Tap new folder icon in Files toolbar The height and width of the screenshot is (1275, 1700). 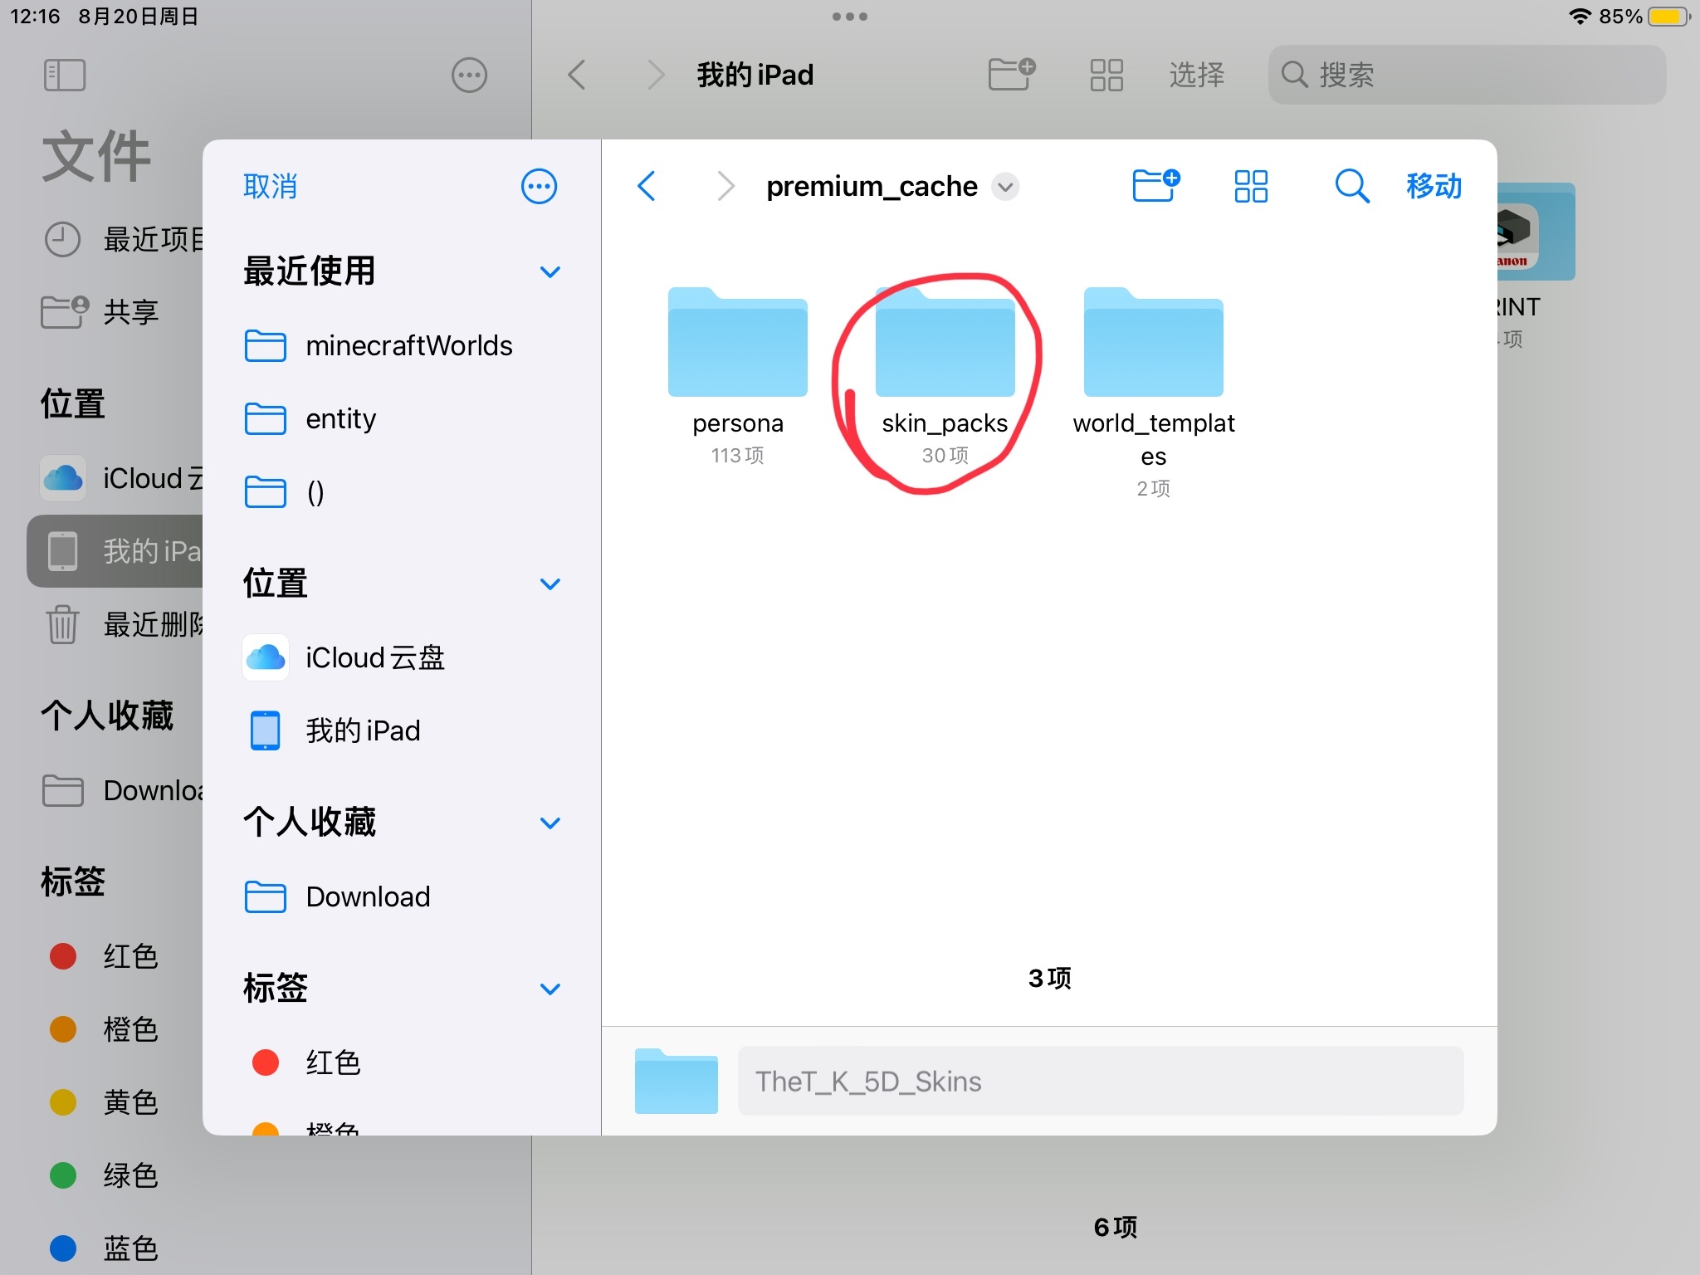coord(1012,74)
